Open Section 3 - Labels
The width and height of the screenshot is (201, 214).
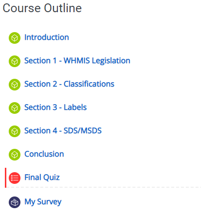55,107
